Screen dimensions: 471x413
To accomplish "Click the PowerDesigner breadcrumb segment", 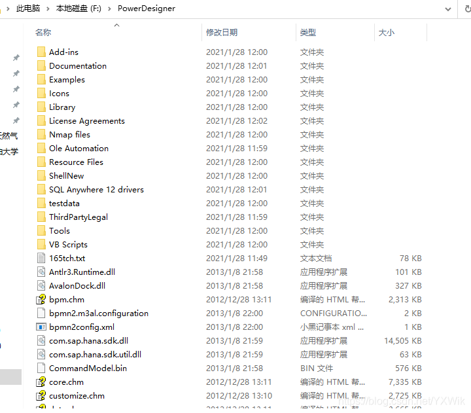I will 147,9.
